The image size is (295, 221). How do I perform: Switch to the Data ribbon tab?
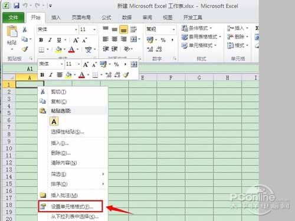tap(127, 18)
